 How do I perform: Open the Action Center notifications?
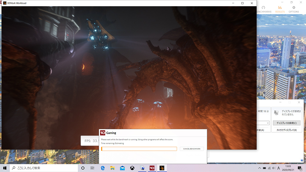point(300,168)
